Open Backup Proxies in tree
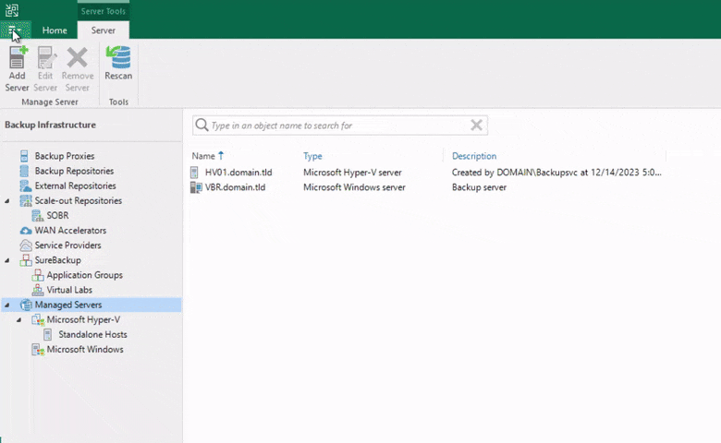 (x=65, y=156)
